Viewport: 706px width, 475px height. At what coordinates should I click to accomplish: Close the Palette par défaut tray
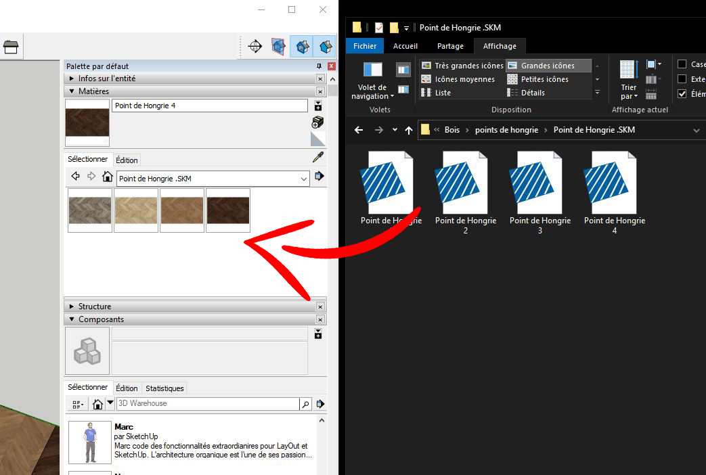332,66
